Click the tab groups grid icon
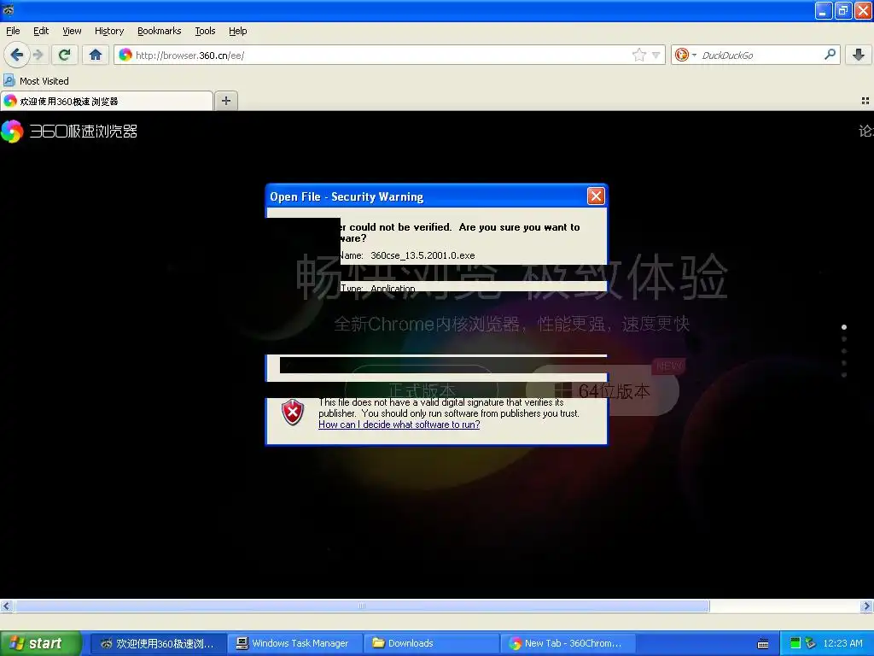The height and width of the screenshot is (656, 874). coord(865,101)
